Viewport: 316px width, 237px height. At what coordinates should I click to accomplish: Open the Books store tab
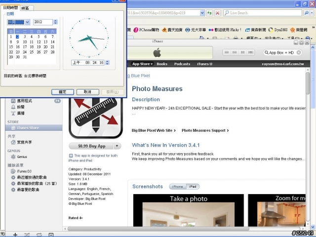click(x=162, y=64)
